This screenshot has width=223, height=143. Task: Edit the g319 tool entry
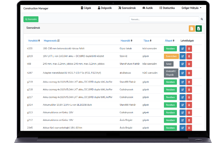pos(182,56)
